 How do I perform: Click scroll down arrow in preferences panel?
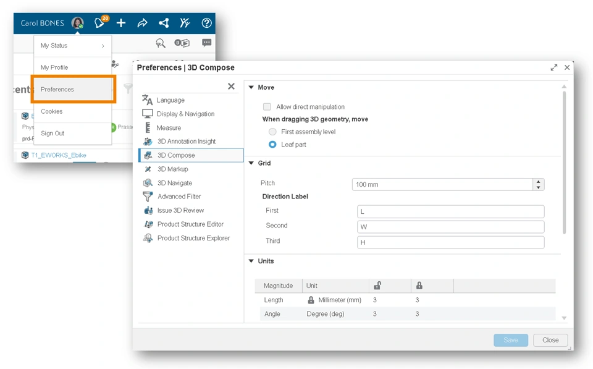coord(564,318)
